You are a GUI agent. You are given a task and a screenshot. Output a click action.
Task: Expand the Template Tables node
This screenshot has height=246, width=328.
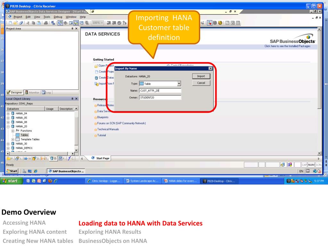click(13, 140)
